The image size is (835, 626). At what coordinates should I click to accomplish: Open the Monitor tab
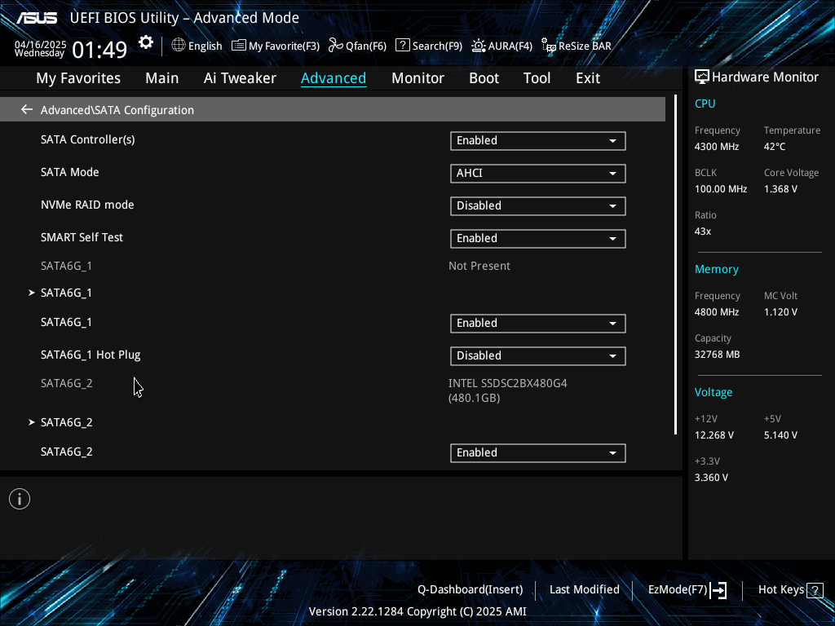417,78
